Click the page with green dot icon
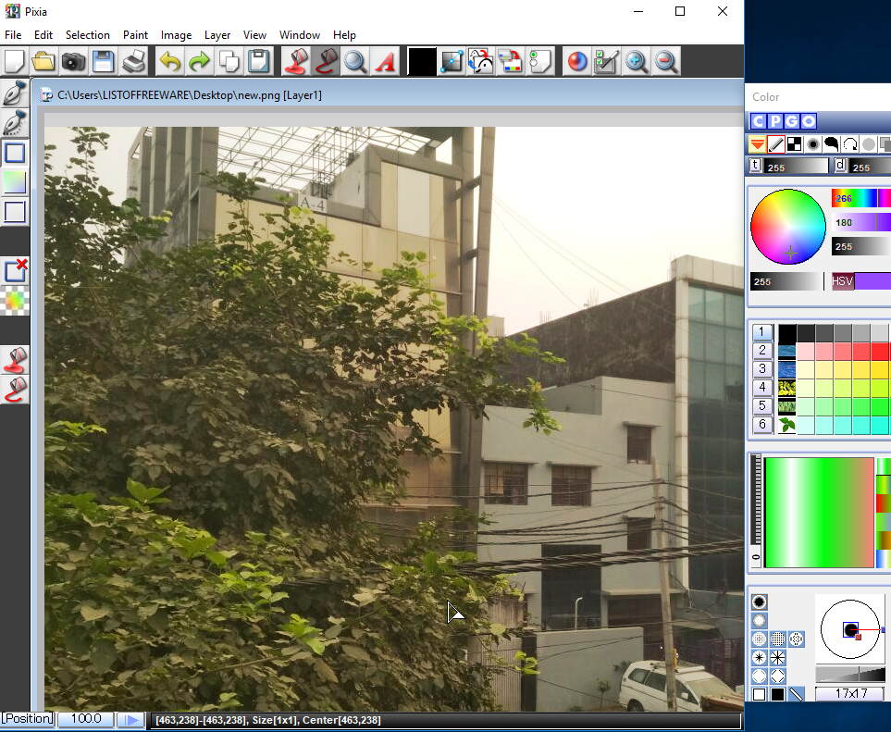Image resolution: width=891 pixels, height=732 pixels. (x=539, y=61)
